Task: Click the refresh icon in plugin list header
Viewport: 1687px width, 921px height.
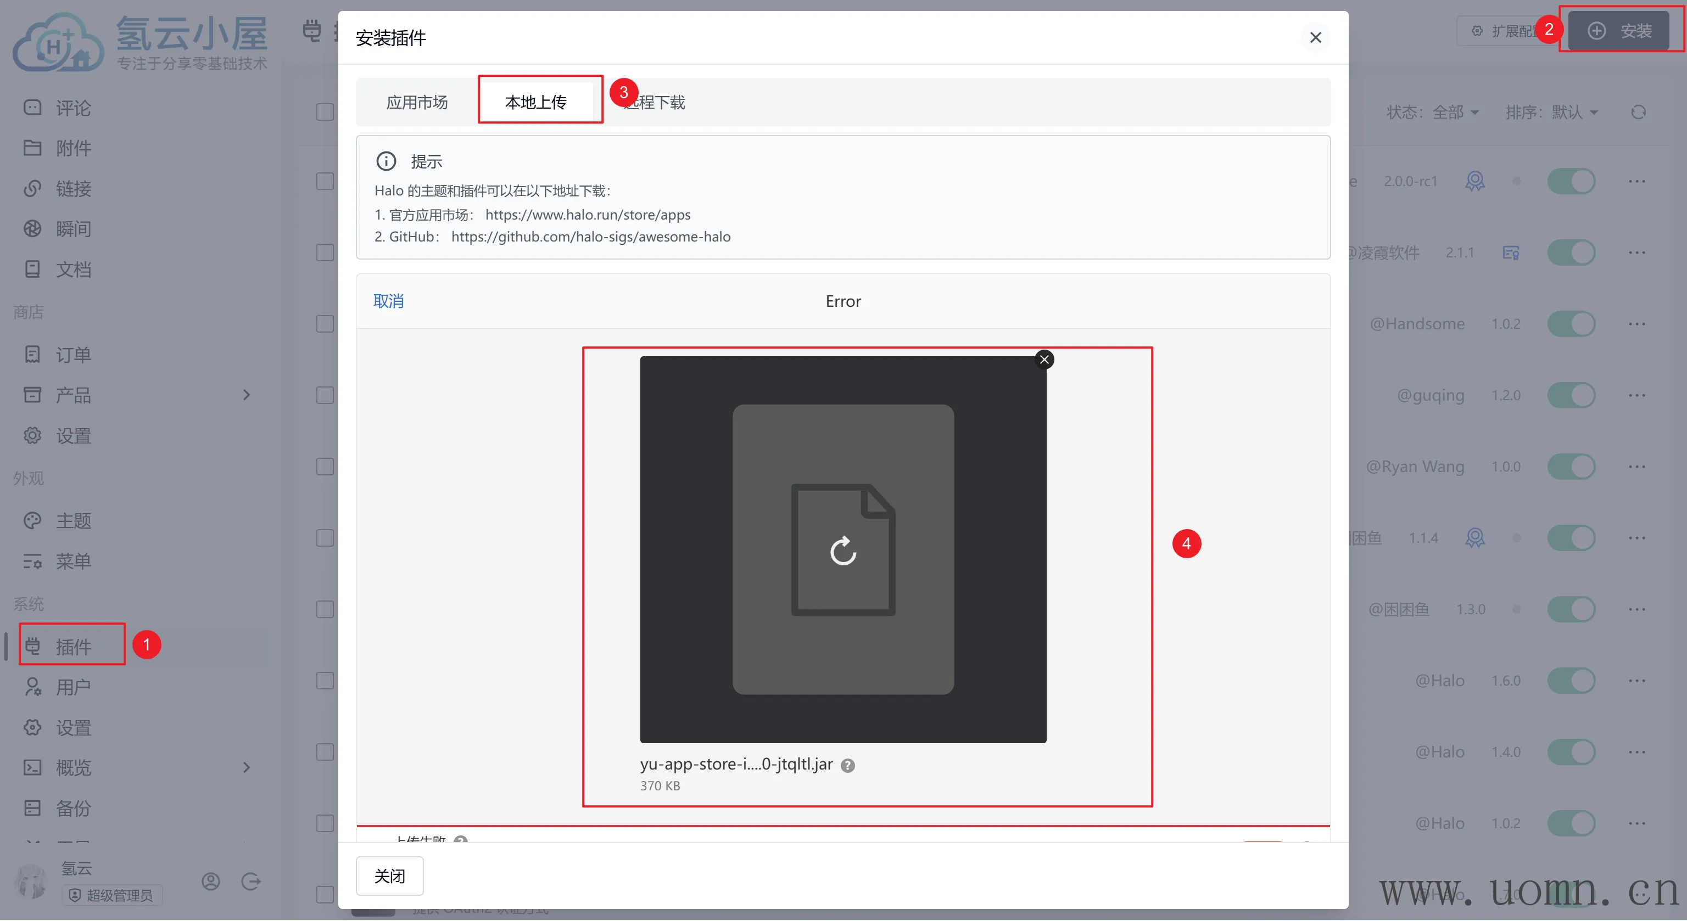Action: (1638, 112)
